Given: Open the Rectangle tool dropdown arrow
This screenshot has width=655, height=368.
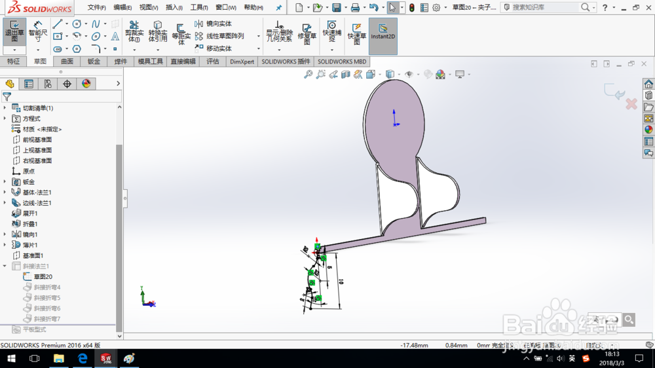Looking at the screenshot, I should 67,36.
